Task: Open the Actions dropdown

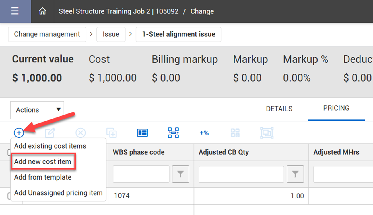Action: [37, 110]
